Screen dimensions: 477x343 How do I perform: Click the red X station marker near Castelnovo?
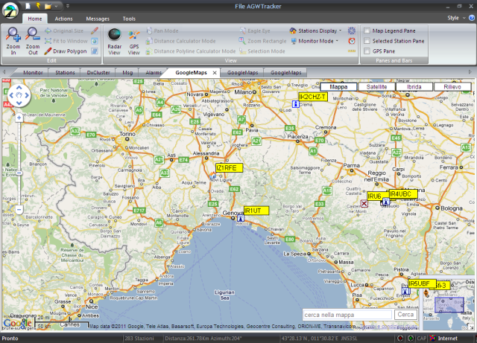coord(364,204)
